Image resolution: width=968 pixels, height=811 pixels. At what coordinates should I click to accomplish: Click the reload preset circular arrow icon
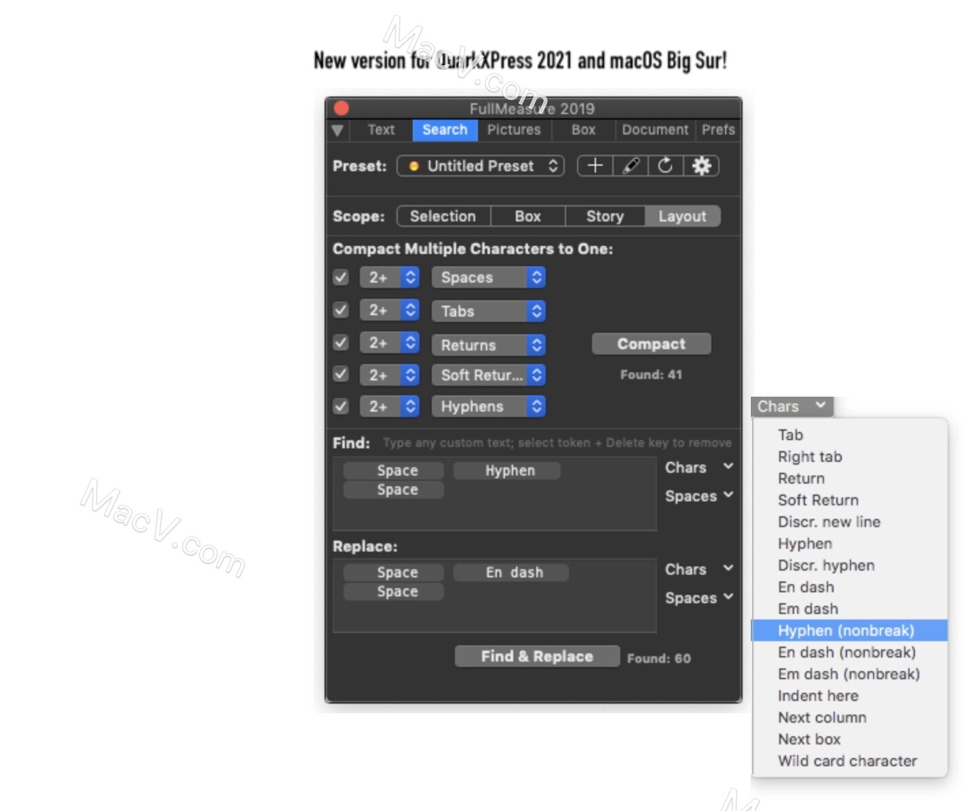coord(665,166)
